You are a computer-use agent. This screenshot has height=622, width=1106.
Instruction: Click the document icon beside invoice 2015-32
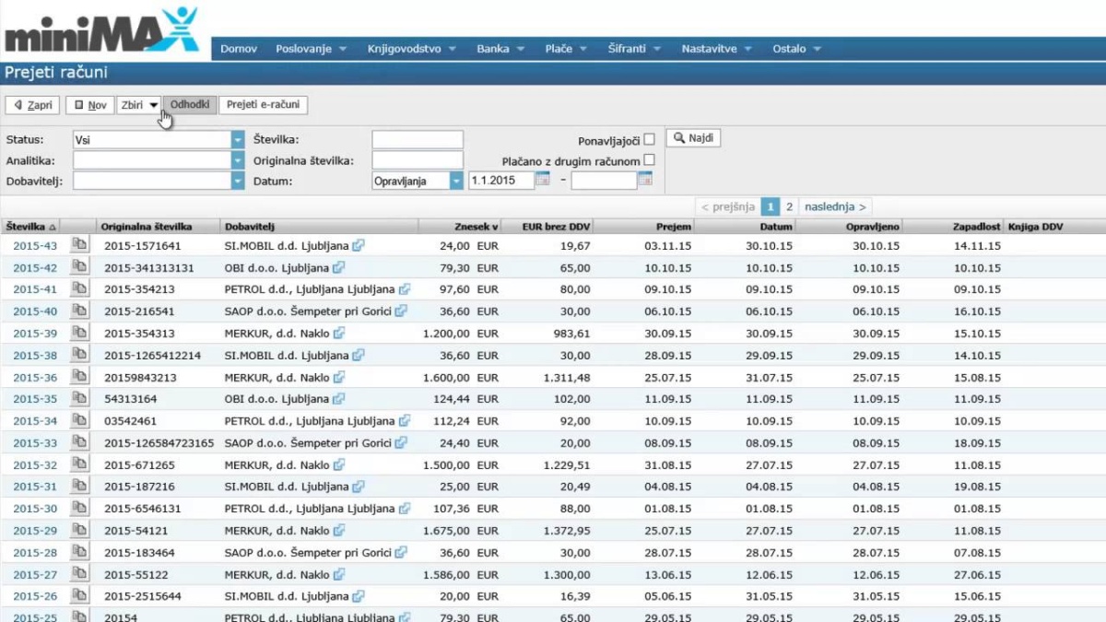click(x=80, y=465)
